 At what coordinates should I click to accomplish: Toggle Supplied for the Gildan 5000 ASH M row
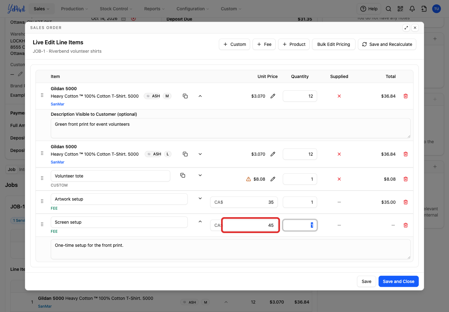339,96
